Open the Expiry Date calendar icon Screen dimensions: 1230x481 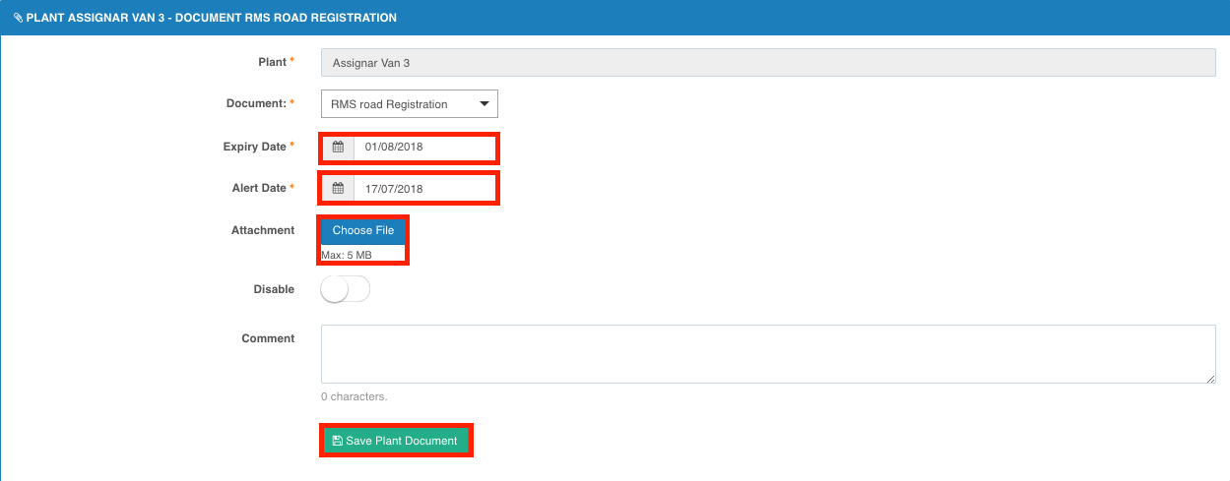coord(338,148)
